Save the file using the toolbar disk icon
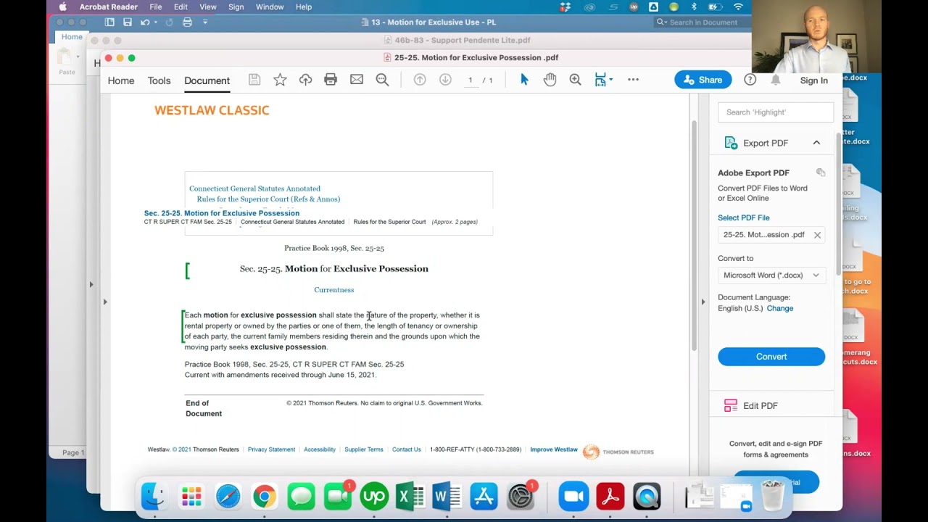Image resolution: width=928 pixels, height=522 pixels. coord(254,80)
